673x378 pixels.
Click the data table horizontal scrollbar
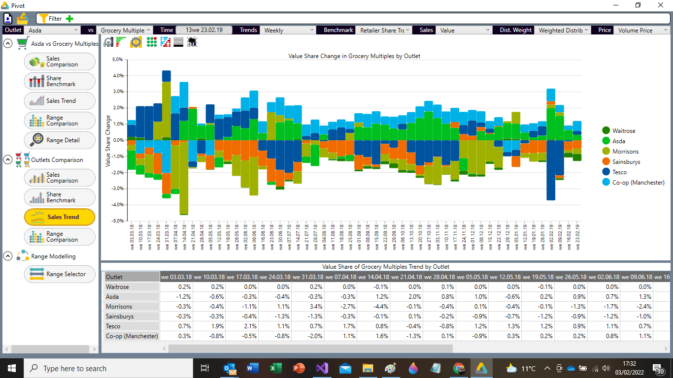tap(310, 348)
